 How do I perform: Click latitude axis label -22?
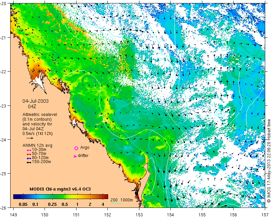[x=3, y=72]
